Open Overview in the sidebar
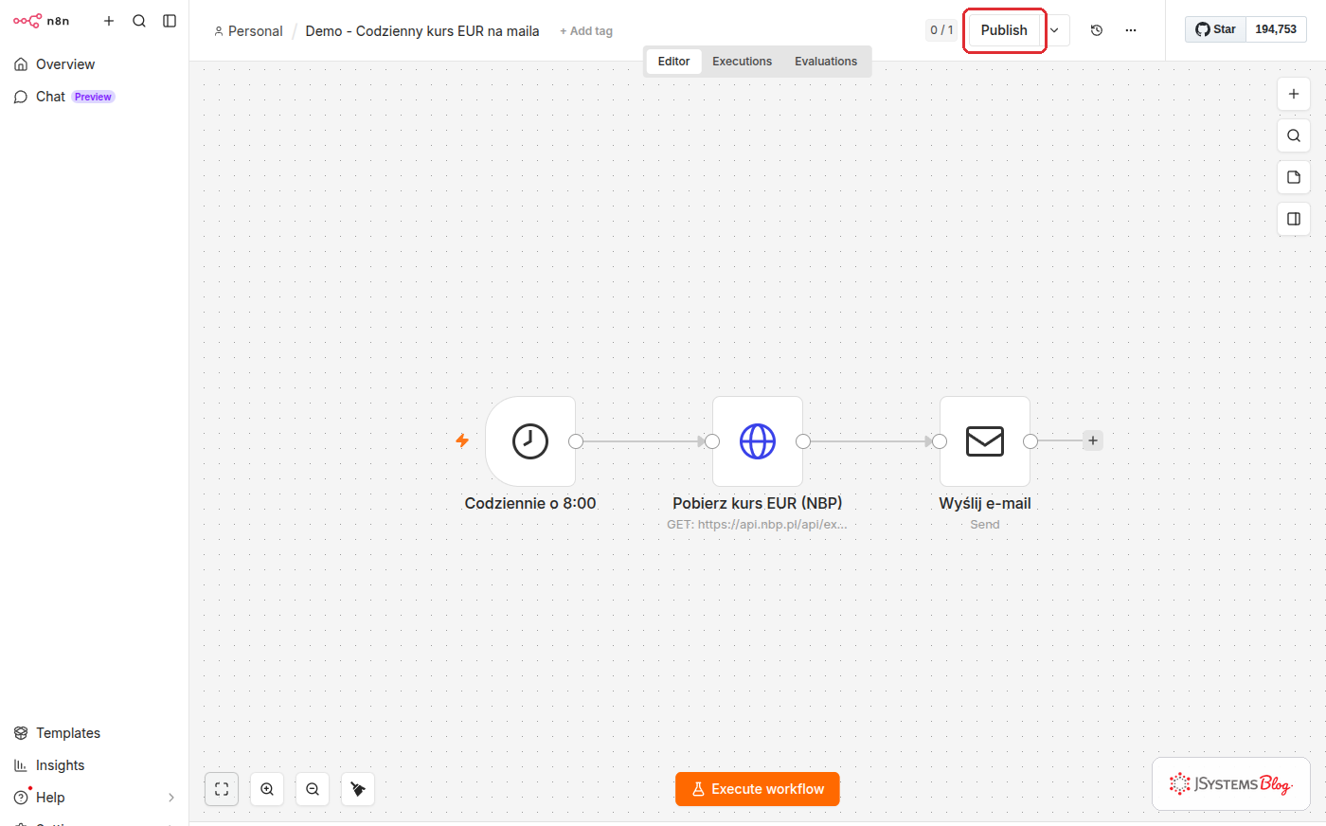Viewport: 1326px width, 826px height. [x=95, y=64]
